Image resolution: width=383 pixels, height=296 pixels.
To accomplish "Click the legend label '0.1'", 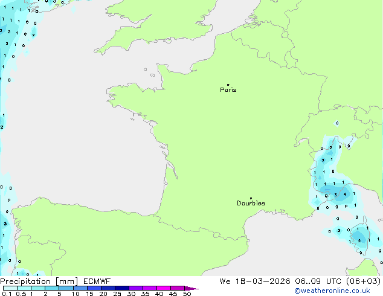I will point(7,294).
